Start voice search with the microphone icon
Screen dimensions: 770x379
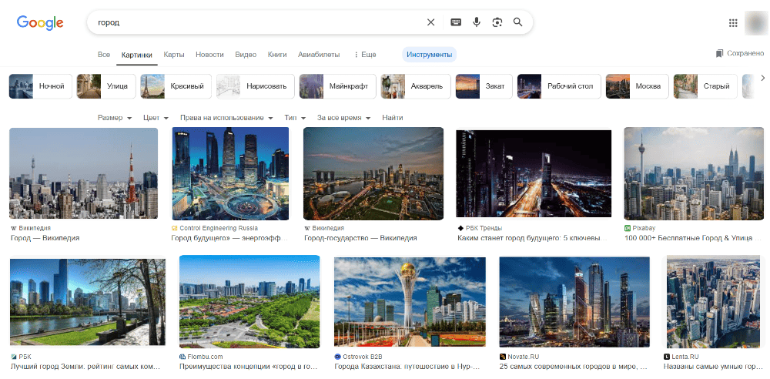(x=477, y=22)
